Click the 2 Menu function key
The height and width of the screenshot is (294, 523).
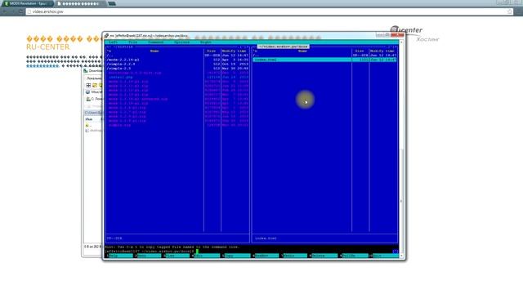click(148, 256)
